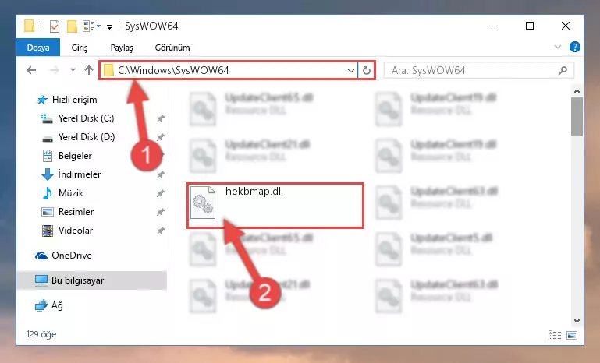The image size is (600, 363).
Task: Expand the ribbon with the chevron
Action: [558, 47]
